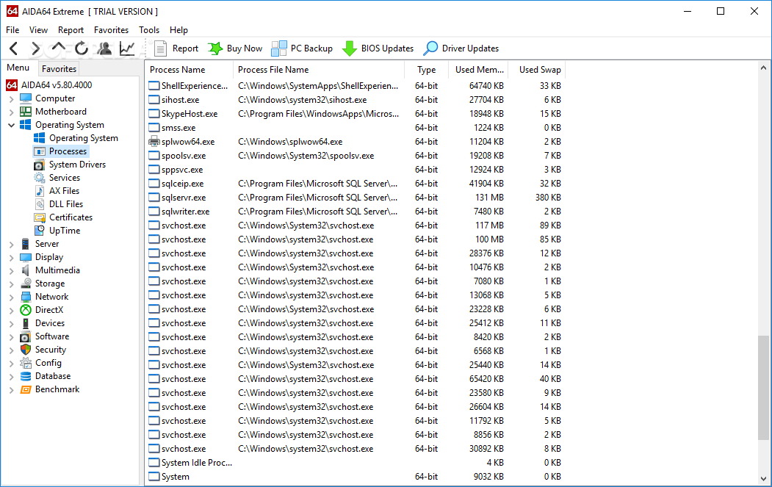Expand the Benchmark tree node
772x487 pixels.
(x=11, y=390)
